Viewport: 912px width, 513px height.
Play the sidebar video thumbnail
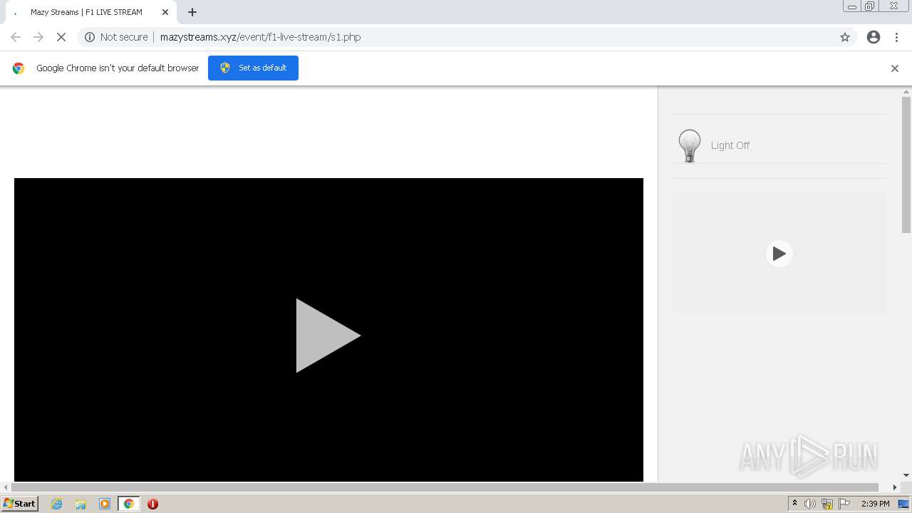(x=779, y=253)
